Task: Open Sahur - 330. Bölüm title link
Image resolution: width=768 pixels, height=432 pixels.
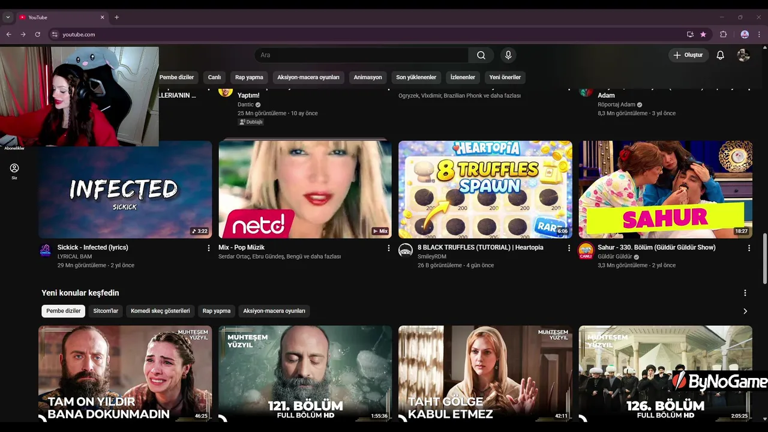Action: click(656, 247)
